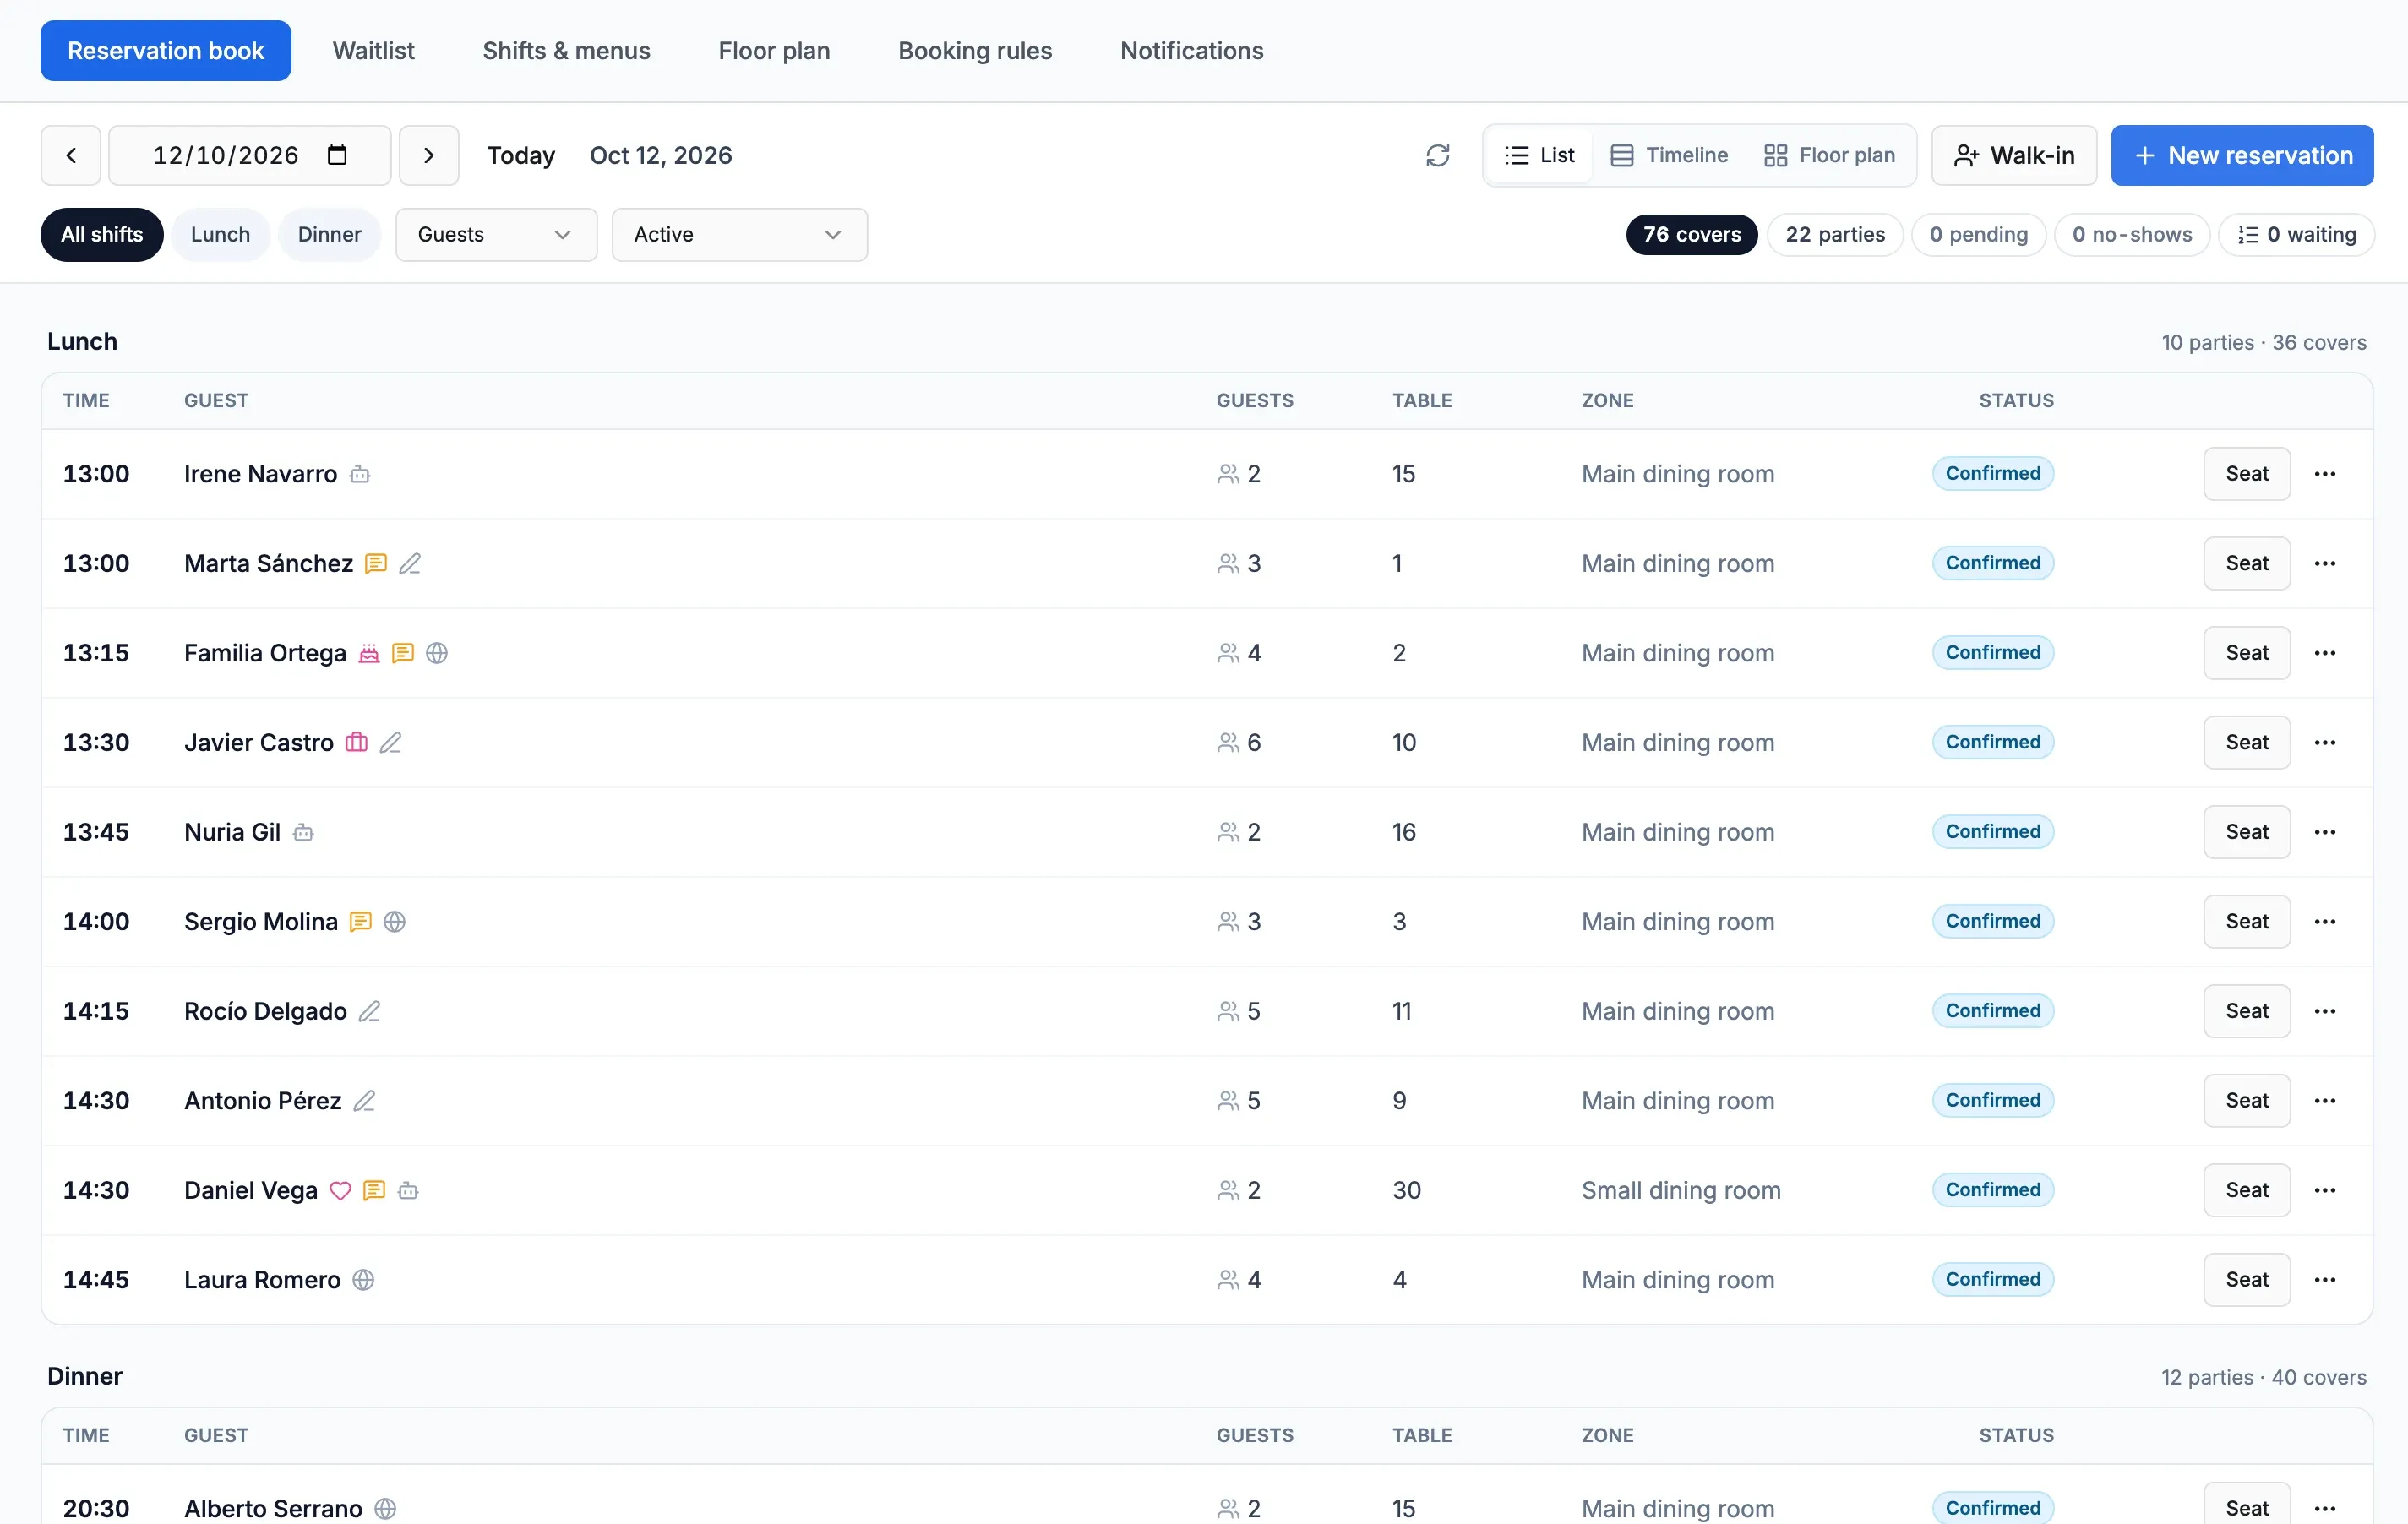The width and height of the screenshot is (2408, 1524).
Task: Go to next day arrow
Action: click(x=429, y=155)
